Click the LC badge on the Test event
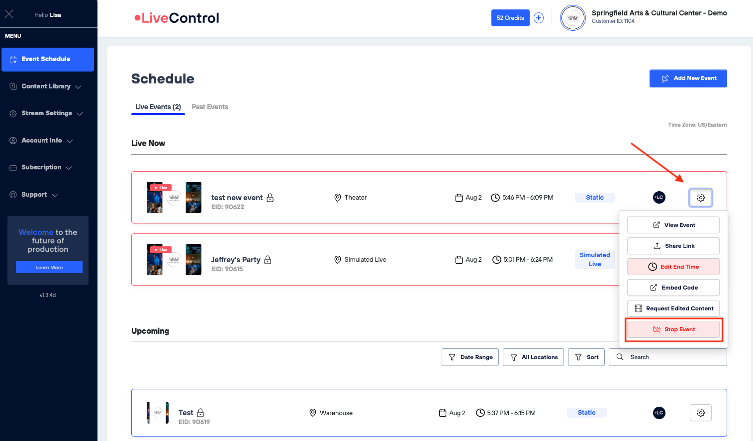The width and height of the screenshot is (753, 441). pyautogui.click(x=659, y=413)
